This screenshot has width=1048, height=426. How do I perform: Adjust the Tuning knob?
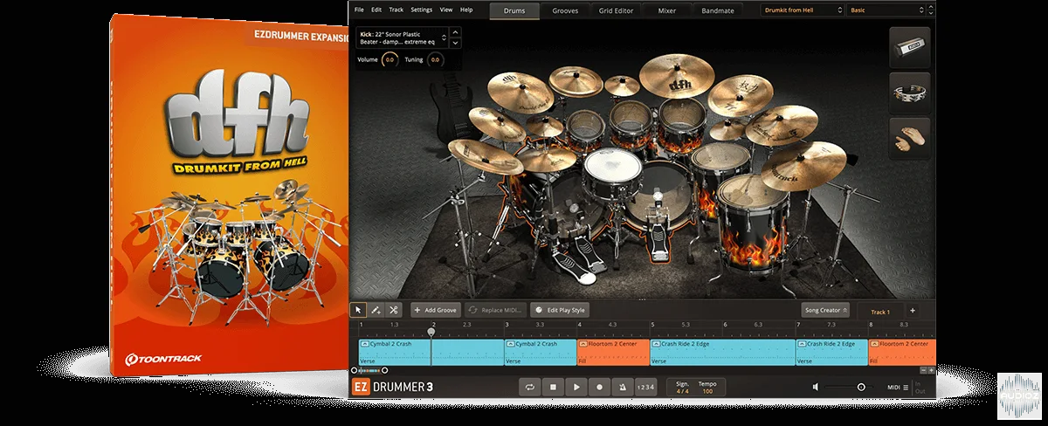[435, 60]
